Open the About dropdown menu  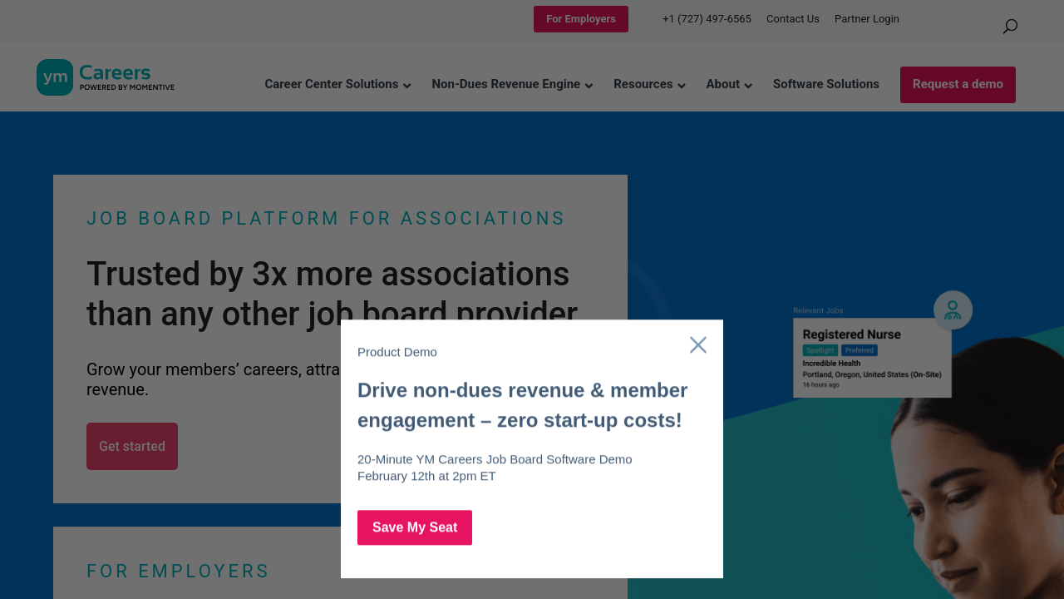coord(729,84)
